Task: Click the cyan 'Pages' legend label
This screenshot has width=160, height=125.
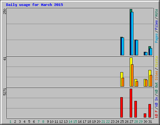Action: coord(157,38)
